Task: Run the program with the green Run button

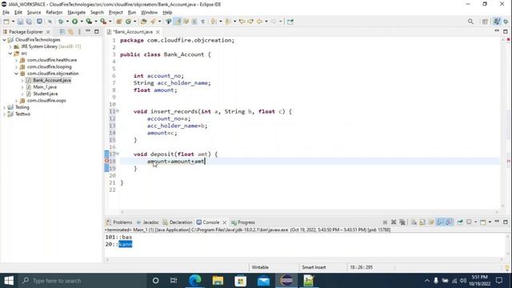Action: (x=74, y=22)
